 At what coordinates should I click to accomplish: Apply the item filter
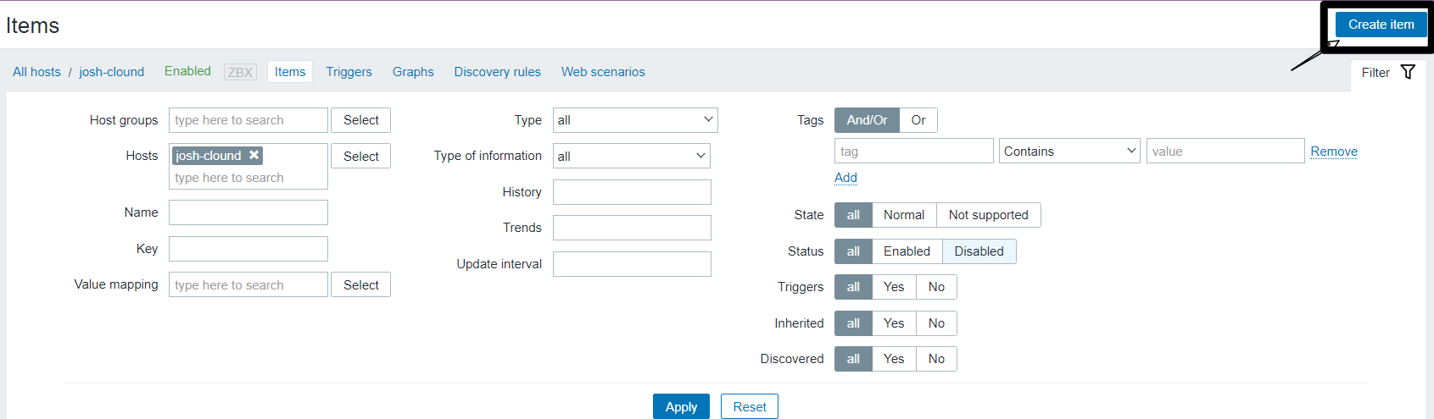click(681, 407)
